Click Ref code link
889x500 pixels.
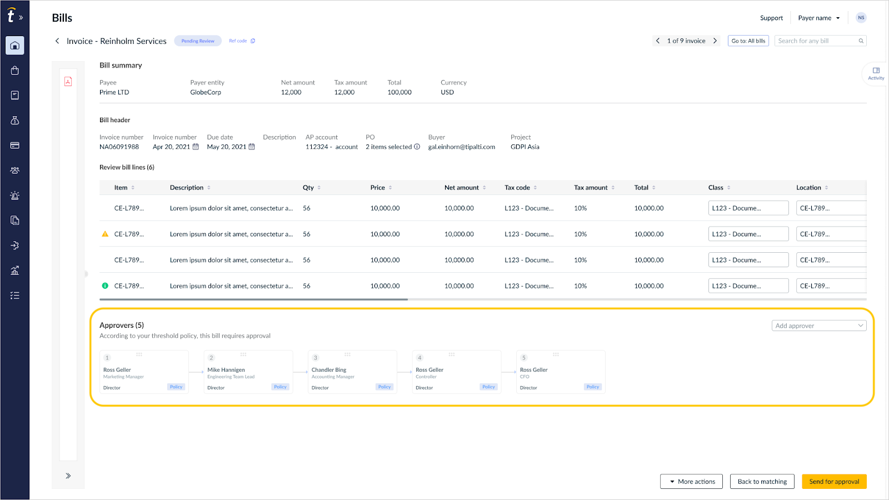click(x=238, y=41)
